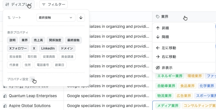Click the メディア業界 tag
The width and height of the screenshot is (216, 110).
coord(168,106)
